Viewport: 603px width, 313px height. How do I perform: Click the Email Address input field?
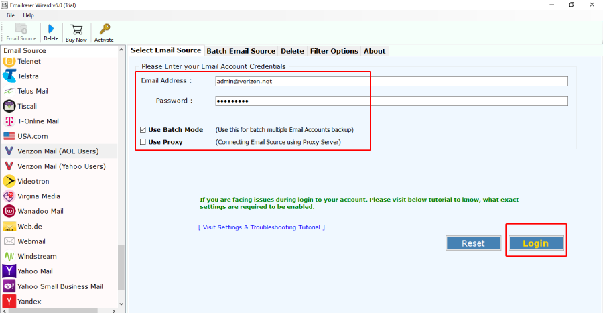point(391,81)
